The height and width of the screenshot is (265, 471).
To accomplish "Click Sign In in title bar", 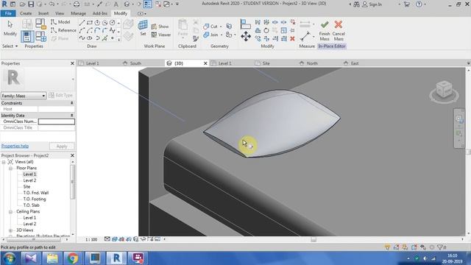I will pos(372,4).
